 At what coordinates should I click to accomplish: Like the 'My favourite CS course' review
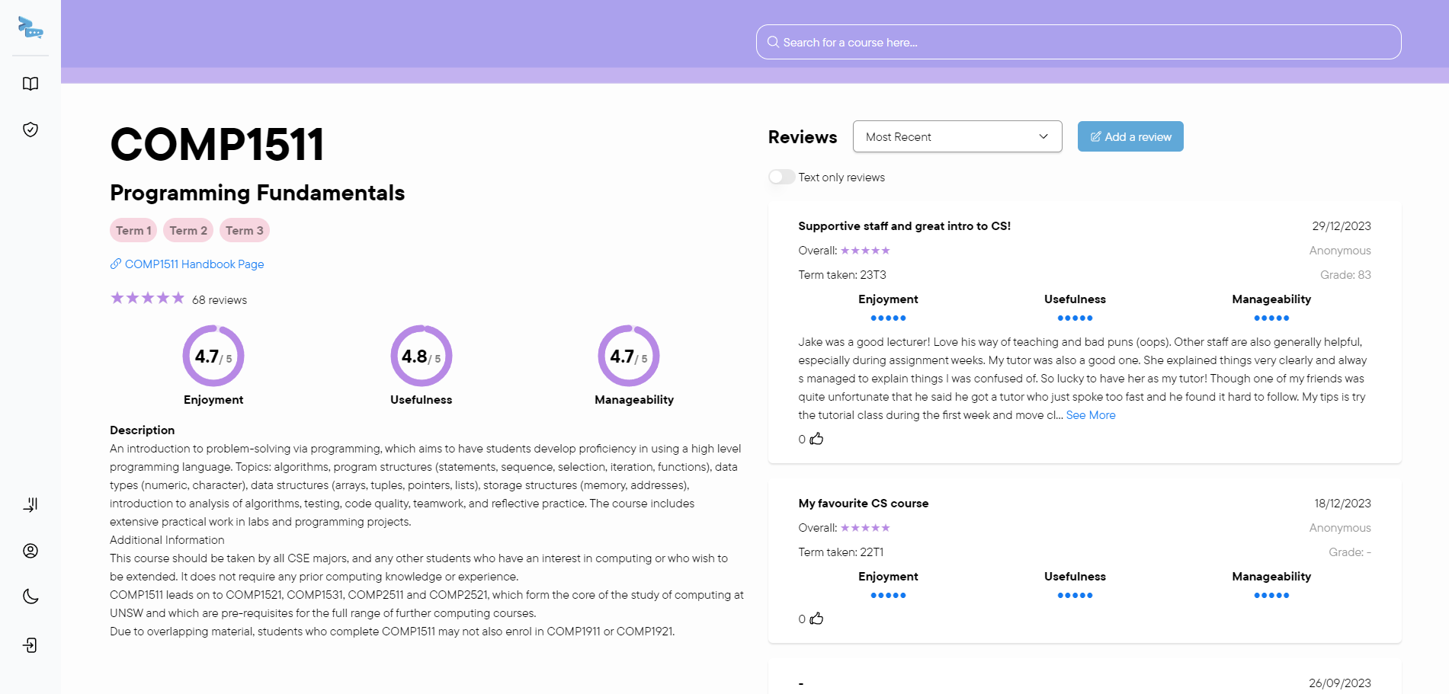click(x=816, y=619)
